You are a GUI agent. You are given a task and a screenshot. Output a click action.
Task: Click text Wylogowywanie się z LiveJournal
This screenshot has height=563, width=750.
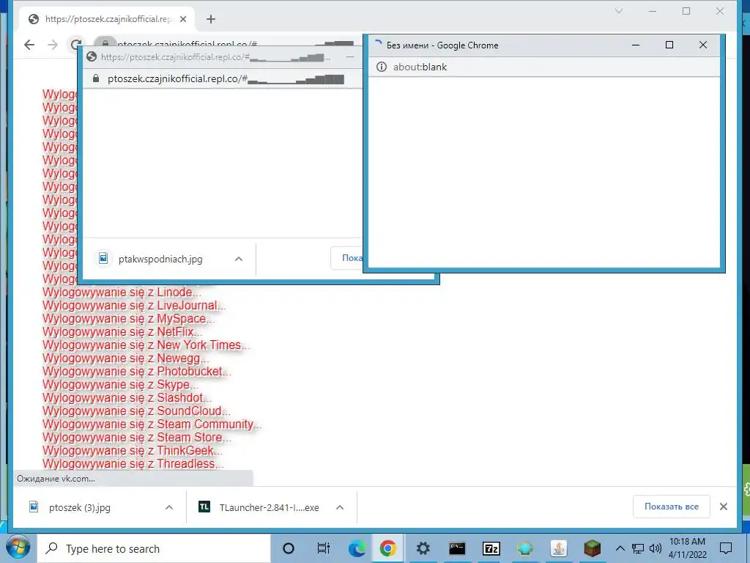[134, 306]
